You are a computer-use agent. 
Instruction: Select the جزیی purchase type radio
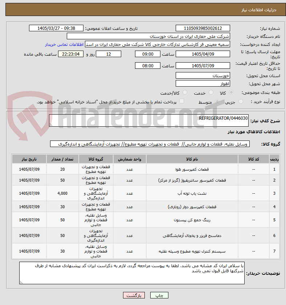[241, 101]
